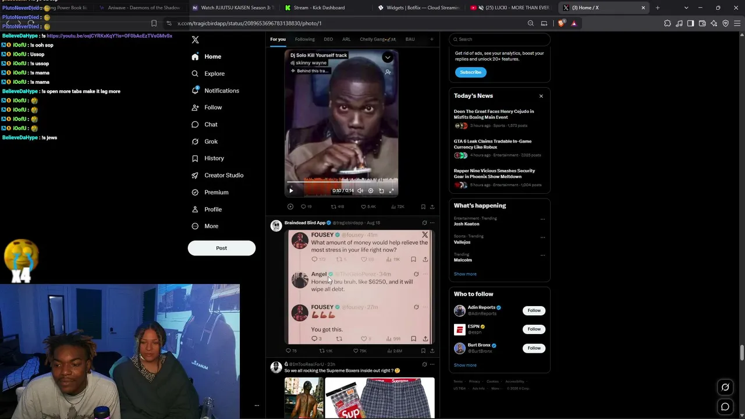Image resolution: width=745 pixels, height=419 pixels.
Task: Mute the video with the speaker icon
Action: [x=360, y=190]
